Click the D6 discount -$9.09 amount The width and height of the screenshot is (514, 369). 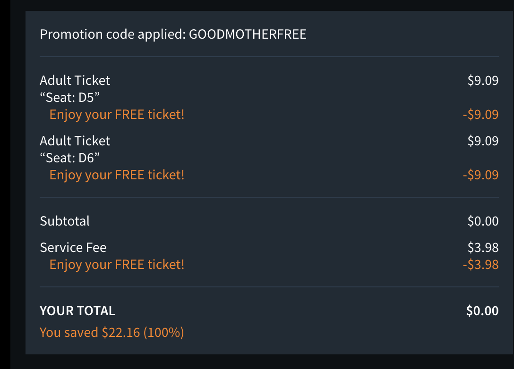(x=480, y=175)
